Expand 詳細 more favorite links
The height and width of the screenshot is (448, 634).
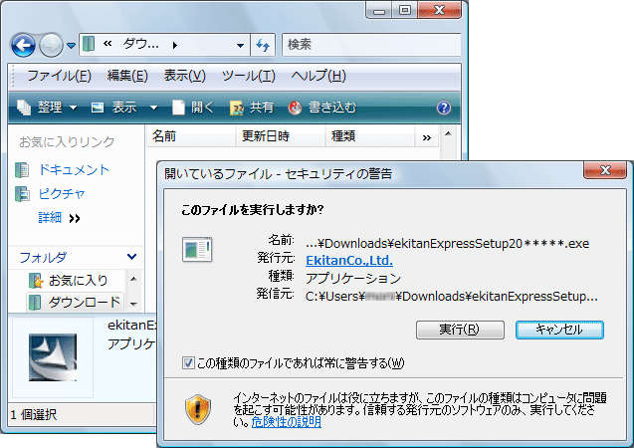pyautogui.click(x=59, y=218)
